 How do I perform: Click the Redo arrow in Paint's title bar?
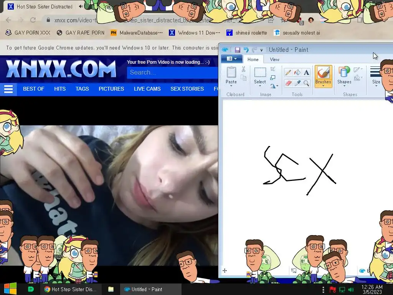(x=254, y=50)
